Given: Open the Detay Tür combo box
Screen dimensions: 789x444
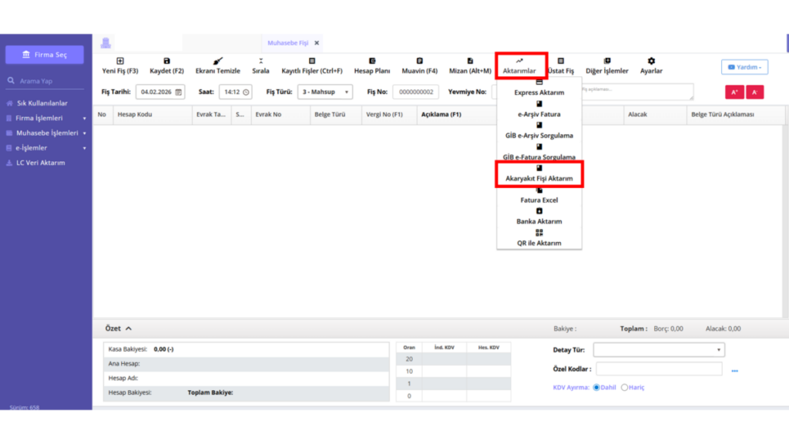Looking at the screenshot, I should point(659,349).
